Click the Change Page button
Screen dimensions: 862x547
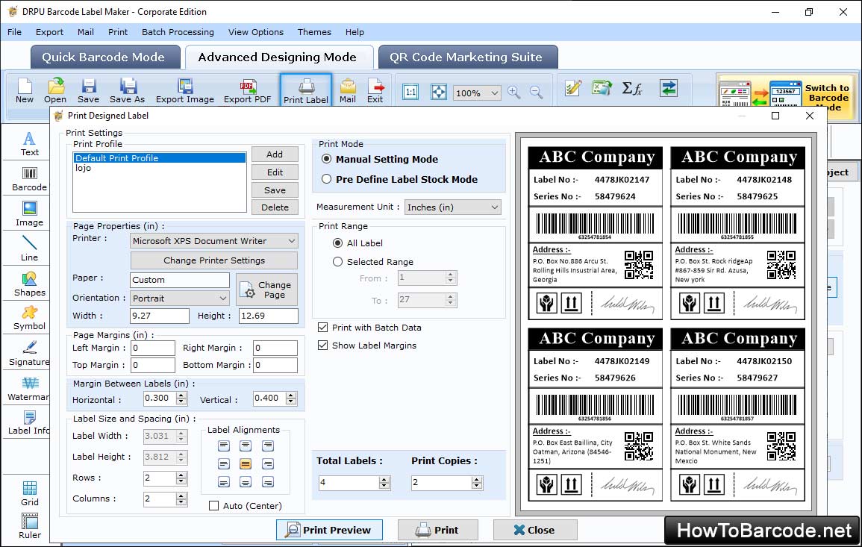pyautogui.click(x=267, y=289)
